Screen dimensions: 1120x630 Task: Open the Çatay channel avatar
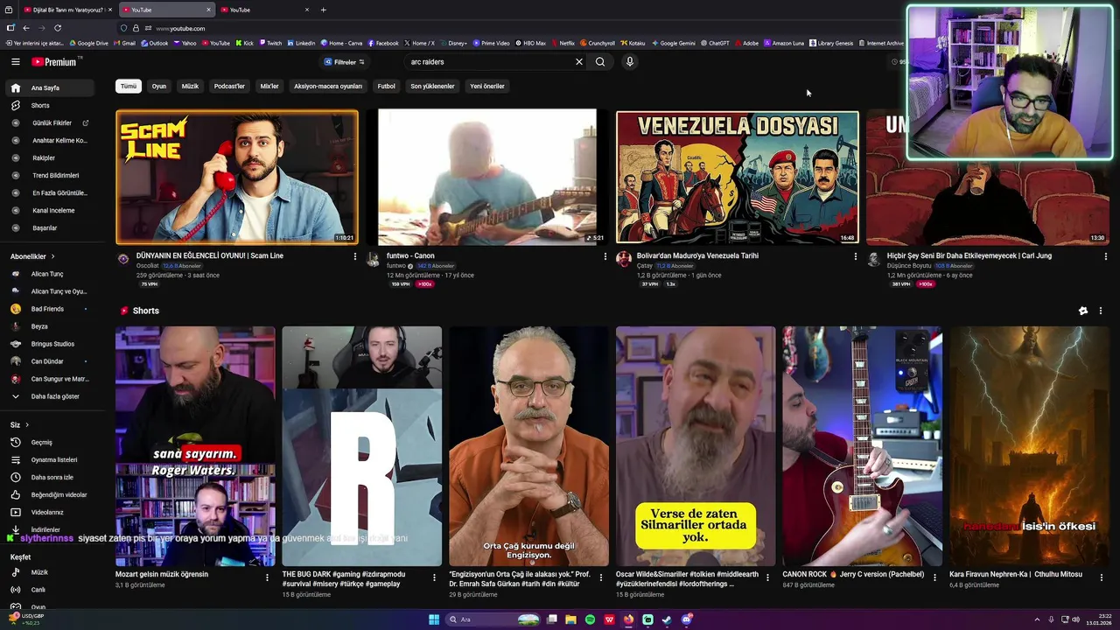pos(624,259)
